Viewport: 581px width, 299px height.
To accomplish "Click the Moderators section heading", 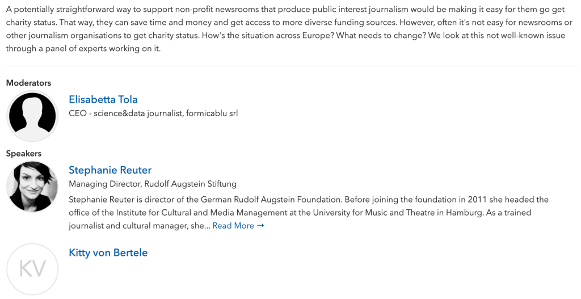I will pyautogui.click(x=28, y=83).
